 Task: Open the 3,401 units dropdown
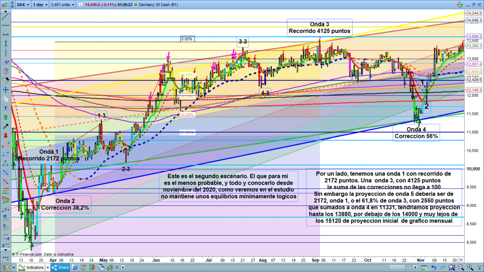point(61,5)
